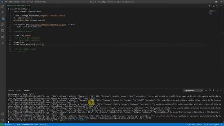
Task: Open the Terminal menu
Action: tap(38, 2)
